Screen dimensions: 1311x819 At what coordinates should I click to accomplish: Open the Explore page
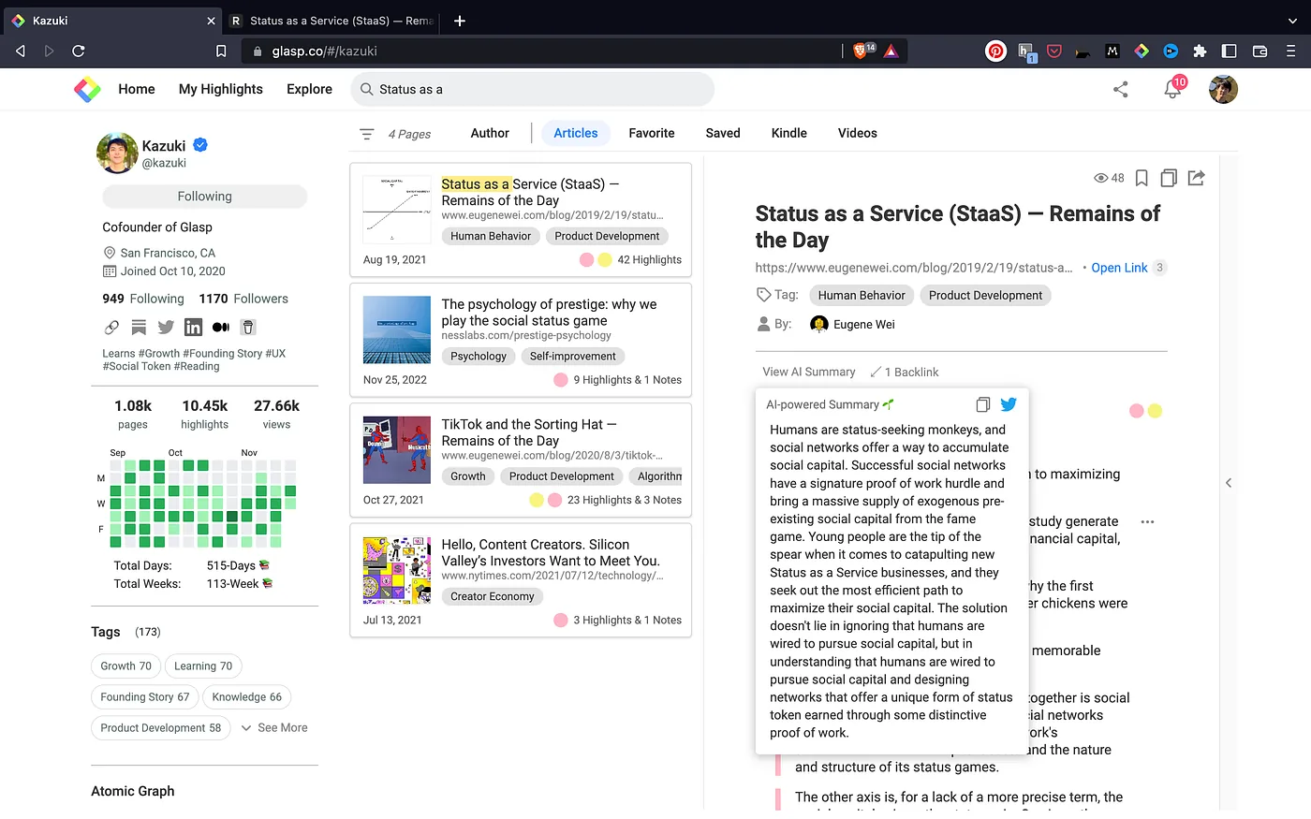[x=309, y=89]
